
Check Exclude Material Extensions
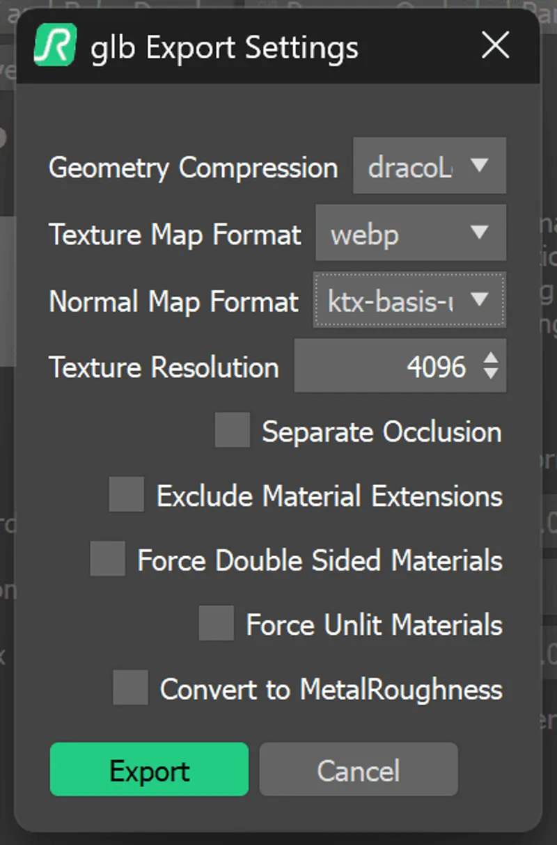pyautogui.click(x=126, y=496)
